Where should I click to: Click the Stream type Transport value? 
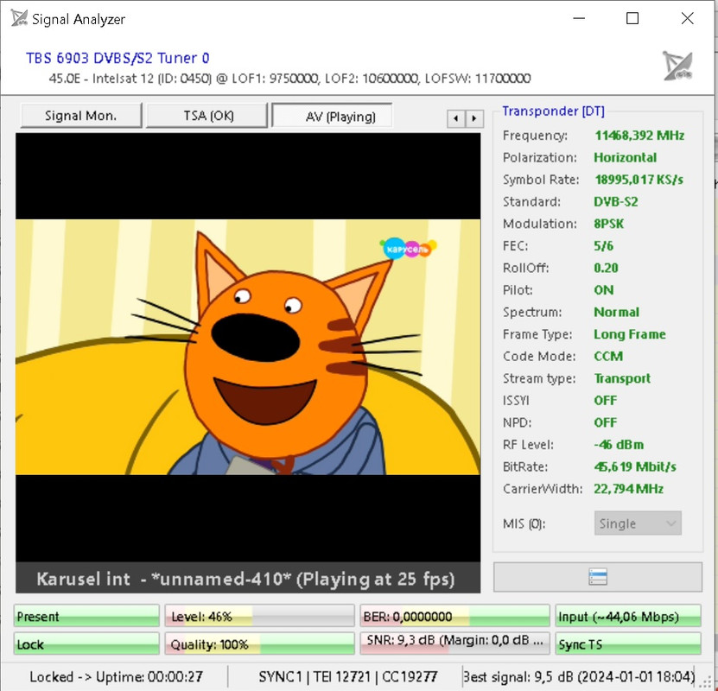[622, 378]
